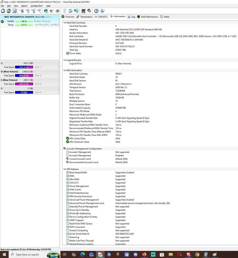Click the printer-like toolbar icon
Viewport: 238px width, 258px height.
(57, 11)
